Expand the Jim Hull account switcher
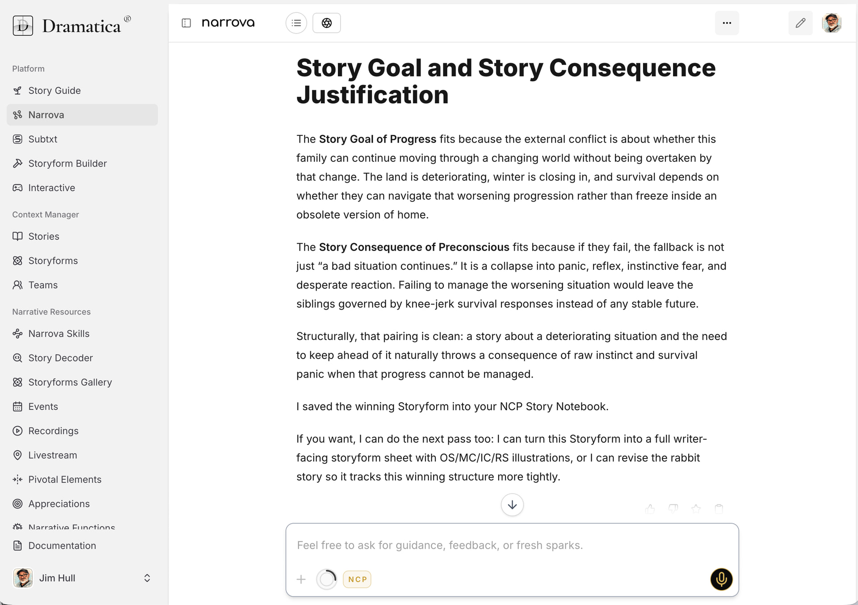858x605 pixels. [x=147, y=578]
